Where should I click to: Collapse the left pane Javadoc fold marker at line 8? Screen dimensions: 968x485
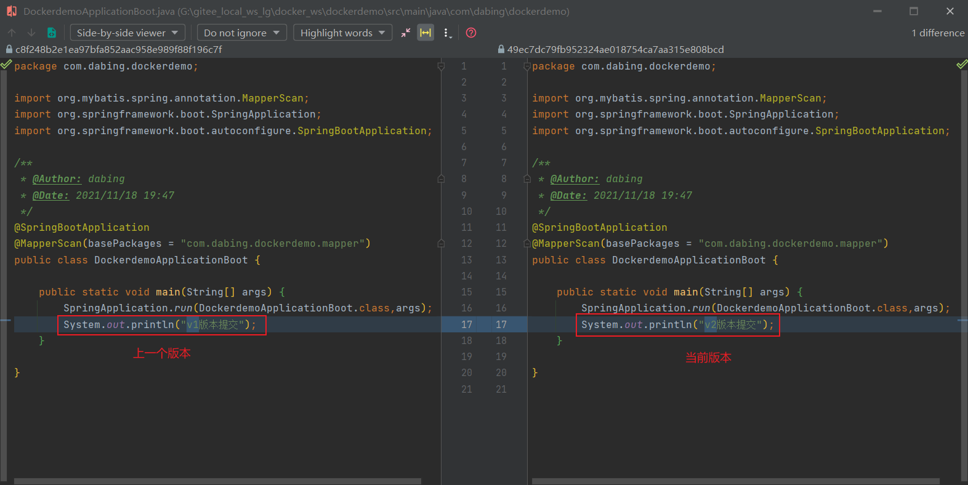(x=441, y=178)
